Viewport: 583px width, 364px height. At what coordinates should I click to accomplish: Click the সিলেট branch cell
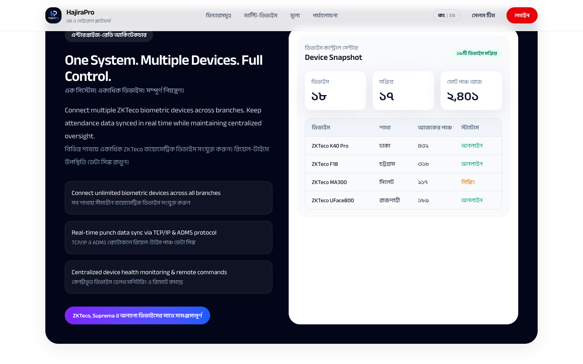coord(387,182)
